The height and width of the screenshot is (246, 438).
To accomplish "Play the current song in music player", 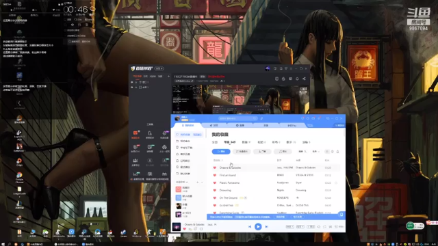I will click(258, 227).
